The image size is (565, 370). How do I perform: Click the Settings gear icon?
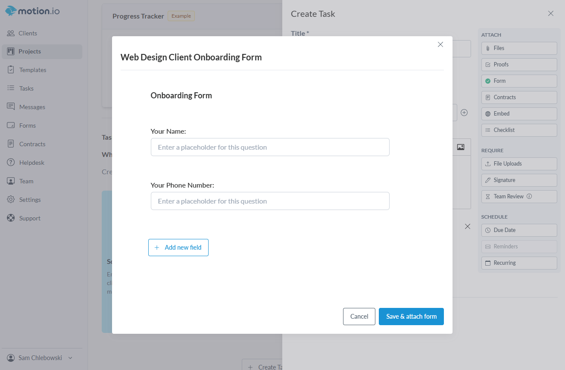11,200
